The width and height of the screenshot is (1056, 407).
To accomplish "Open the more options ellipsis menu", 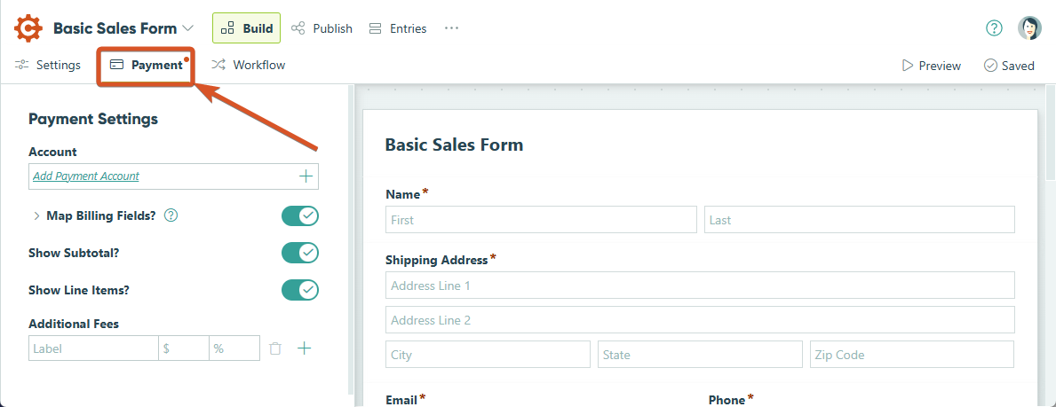I will click(451, 28).
